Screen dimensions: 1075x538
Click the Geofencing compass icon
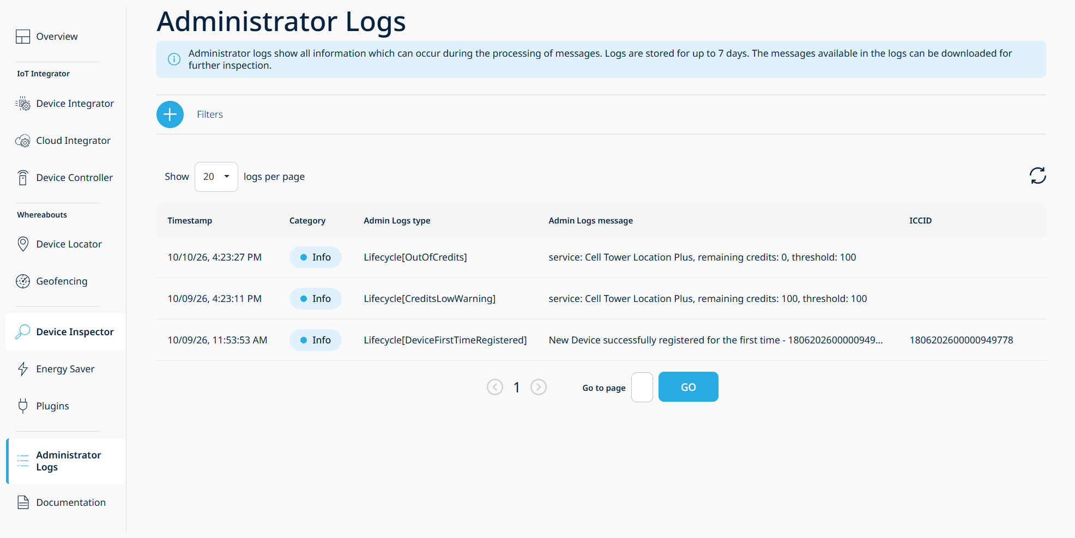[23, 281]
